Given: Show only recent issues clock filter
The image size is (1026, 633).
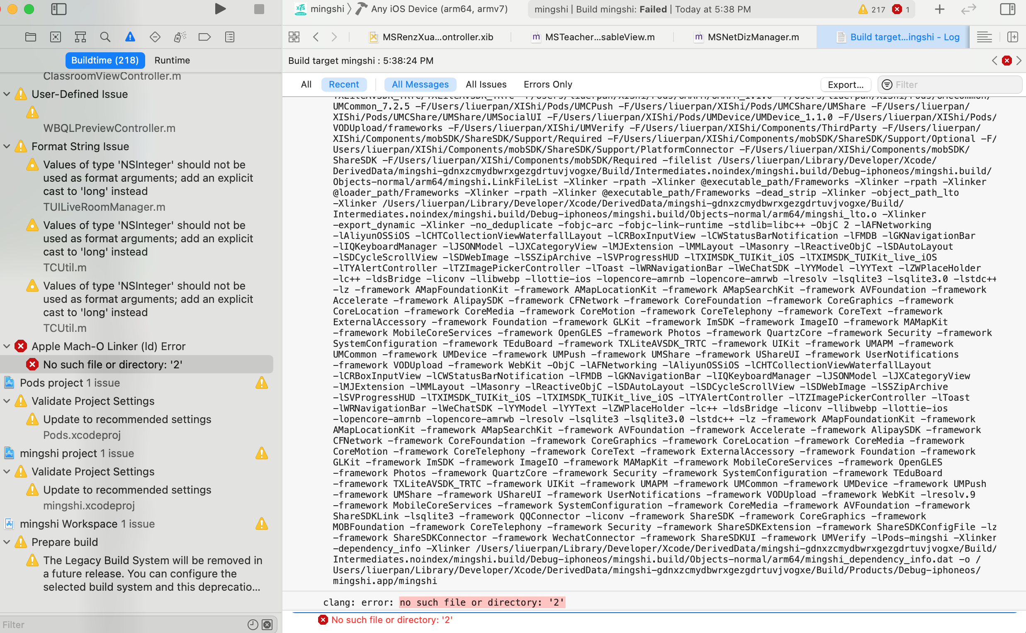Looking at the screenshot, I should (x=253, y=625).
